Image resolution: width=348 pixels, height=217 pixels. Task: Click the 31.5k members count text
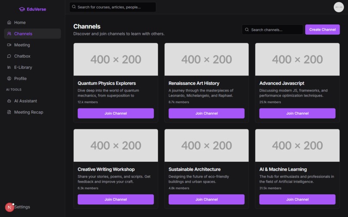coord(270,188)
